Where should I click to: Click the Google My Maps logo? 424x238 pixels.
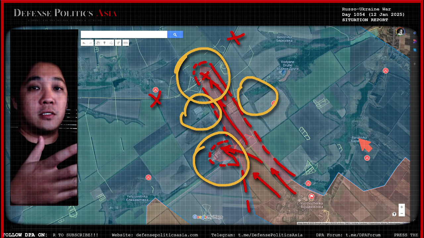click(x=208, y=217)
